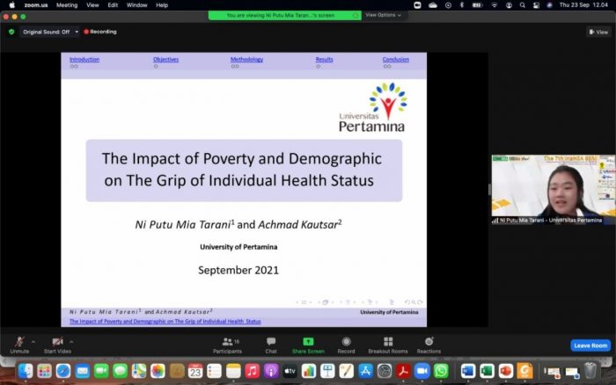Unmute the microphone
This screenshot has height=385, width=616.
coord(19,342)
